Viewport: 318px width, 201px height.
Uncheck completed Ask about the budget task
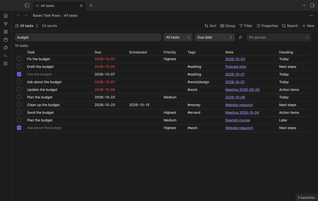19,128
